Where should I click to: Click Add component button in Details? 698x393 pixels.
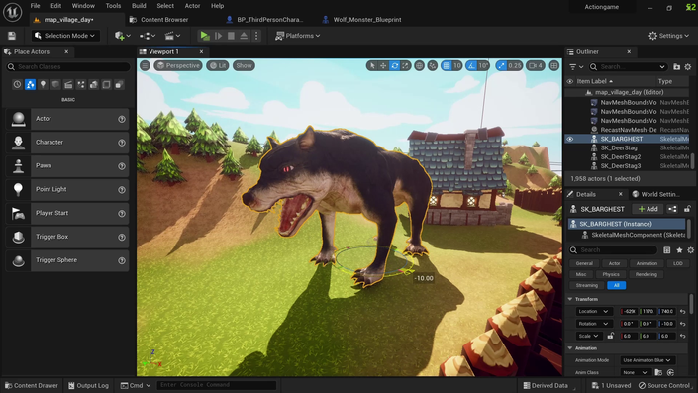[x=648, y=209]
